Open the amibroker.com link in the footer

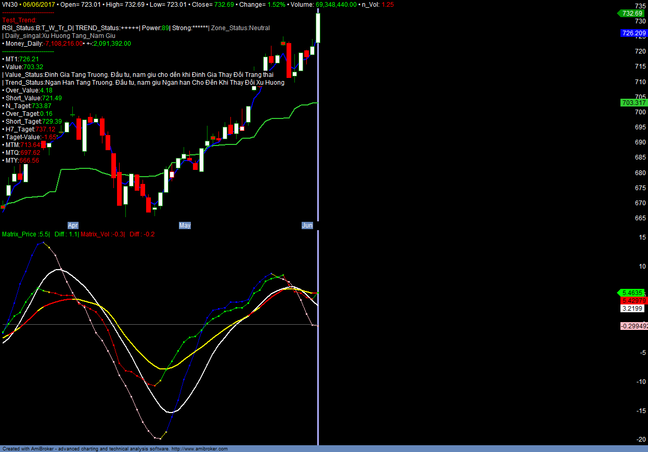[200, 448]
